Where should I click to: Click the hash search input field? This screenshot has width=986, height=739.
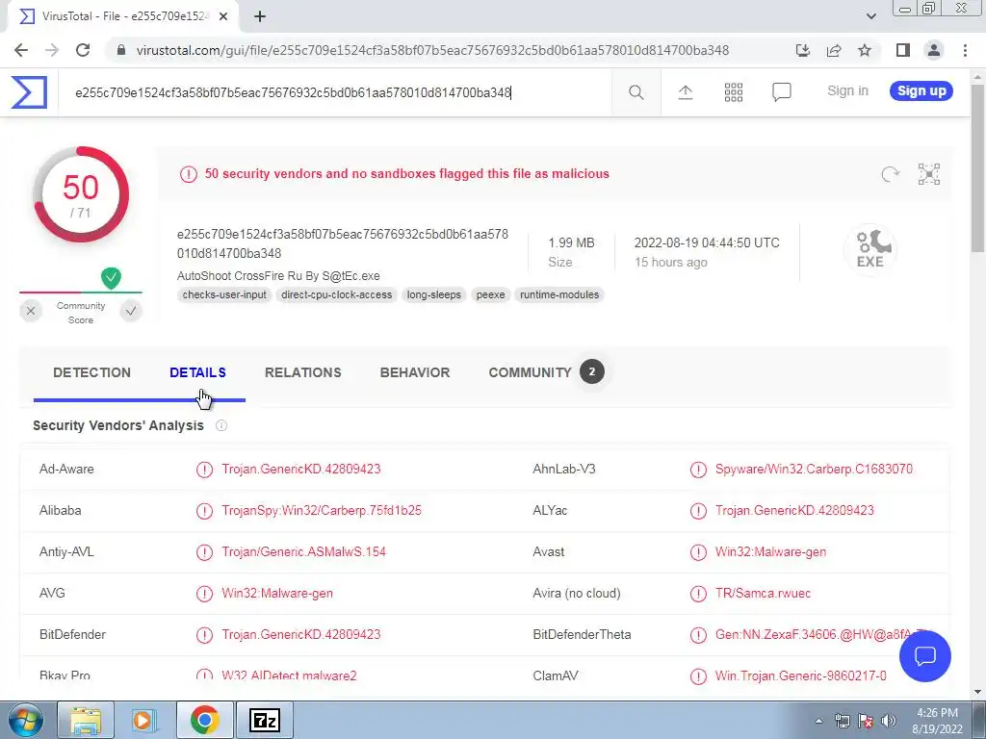334,92
